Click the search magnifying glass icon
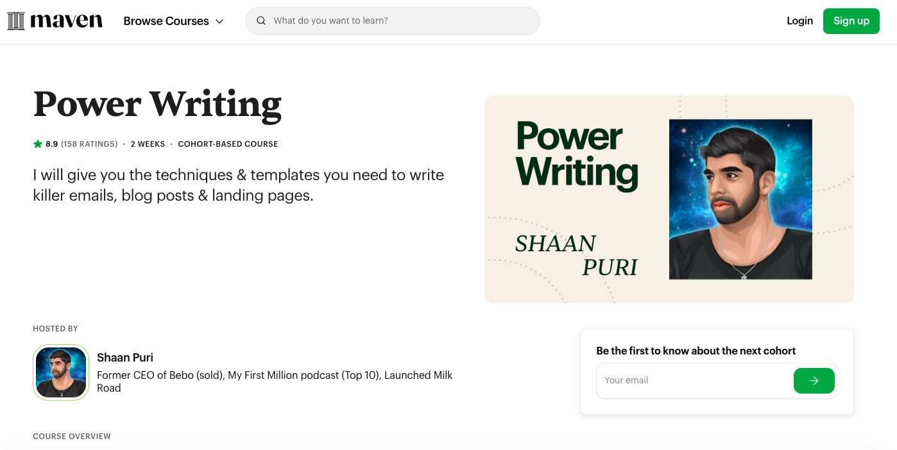This screenshot has height=450, width=897. click(x=261, y=21)
